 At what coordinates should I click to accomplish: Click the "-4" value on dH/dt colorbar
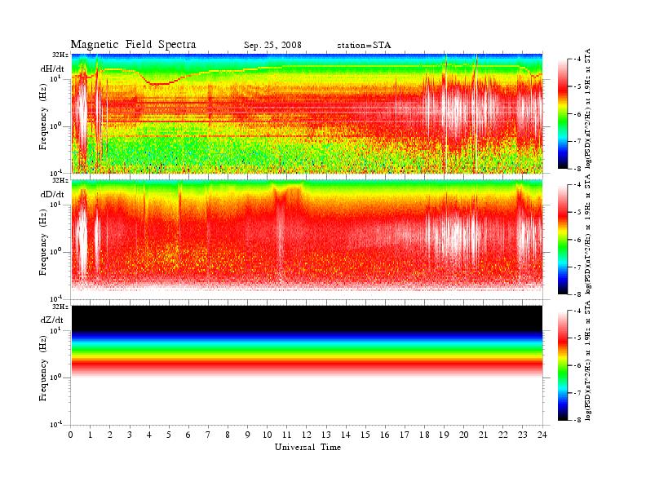pyautogui.click(x=577, y=60)
